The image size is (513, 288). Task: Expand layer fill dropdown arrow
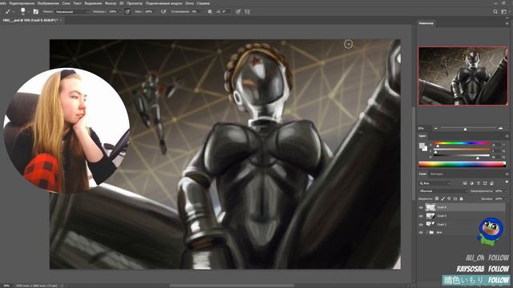(x=506, y=199)
